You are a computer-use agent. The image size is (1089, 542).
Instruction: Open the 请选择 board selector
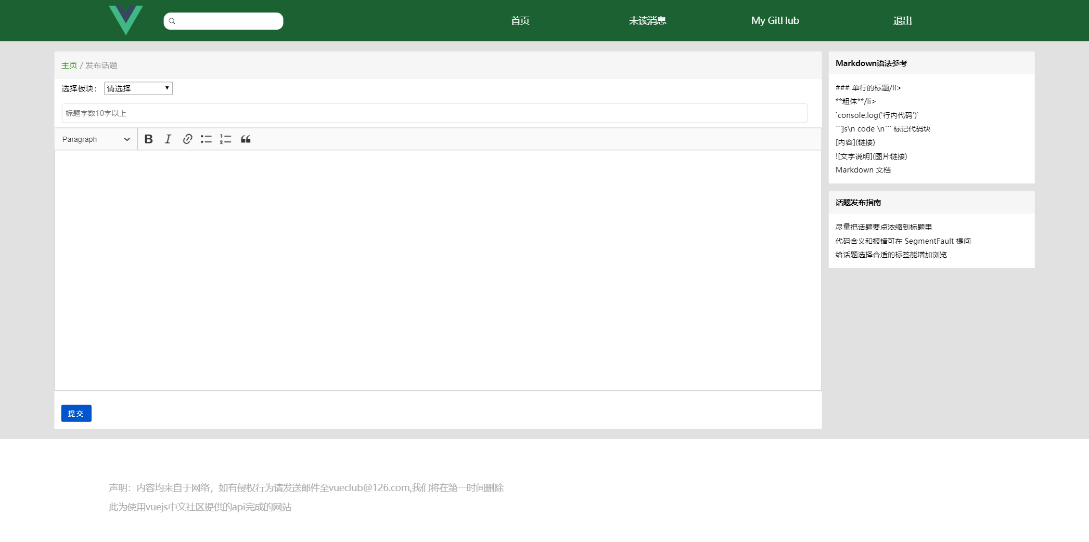[x=138, y=88]
